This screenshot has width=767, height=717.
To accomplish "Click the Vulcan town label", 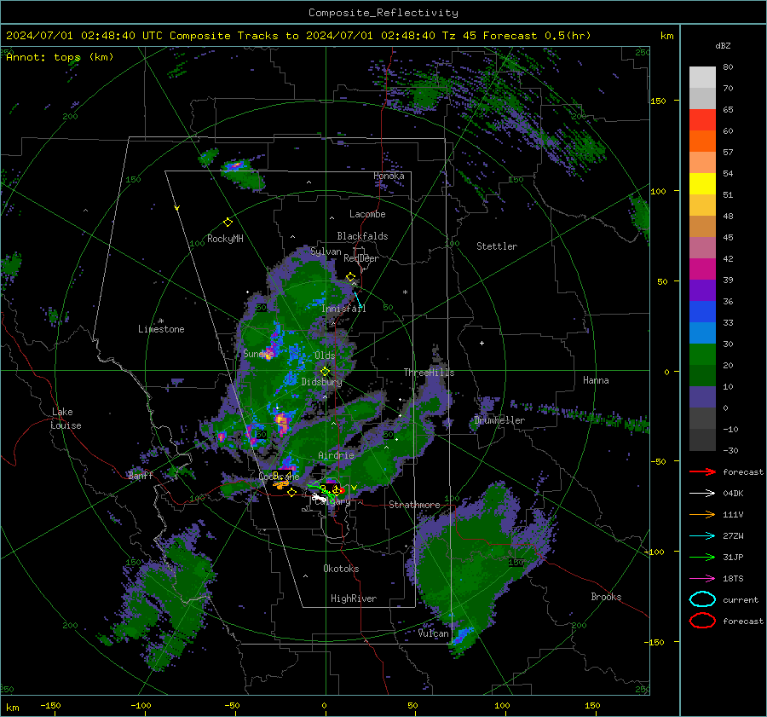I will 433,633.
